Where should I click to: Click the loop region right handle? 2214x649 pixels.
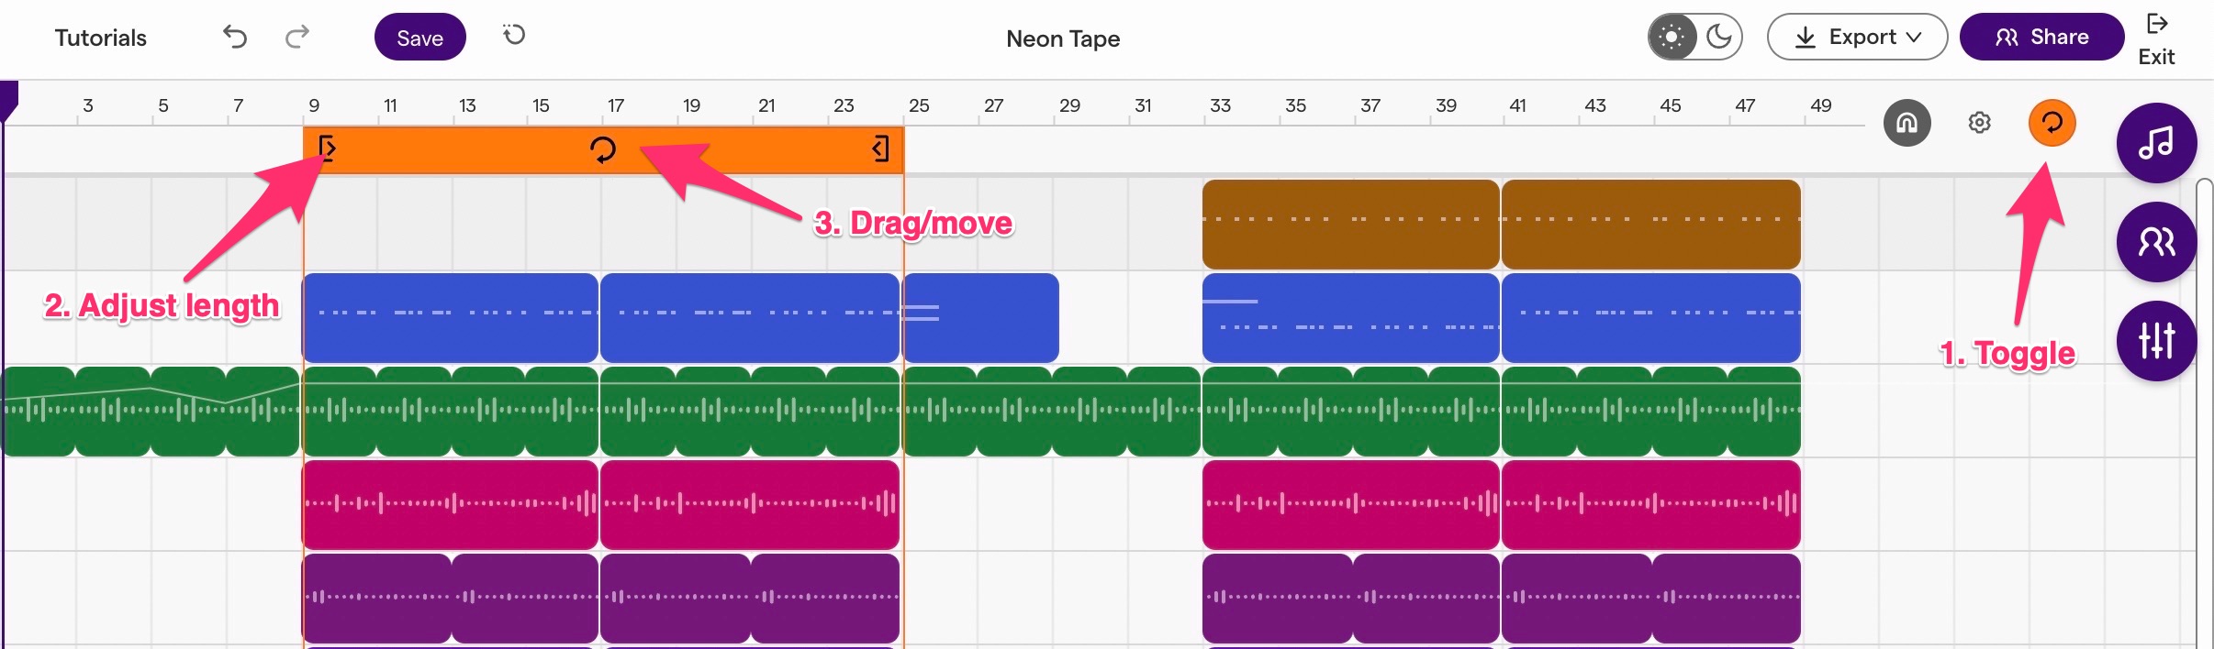tap(880, 148)
